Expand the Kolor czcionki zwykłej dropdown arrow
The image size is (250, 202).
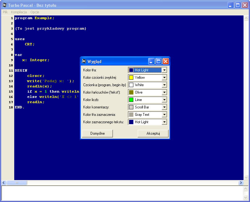coord(164,78)
